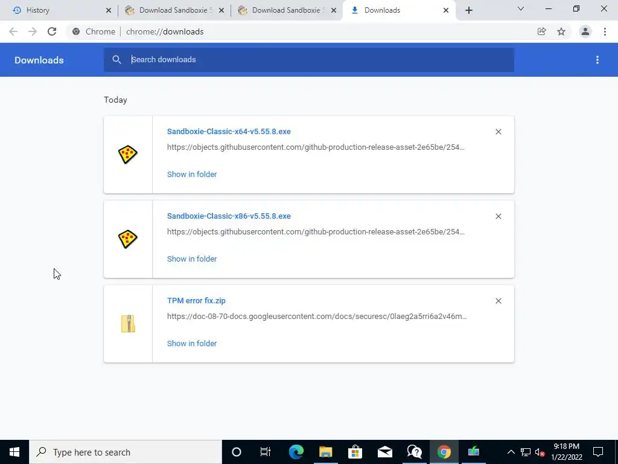Image resolution: width=618 pixels, height=464 pixels.
Task: Click the Downloads page title
Action: coord(39,60)
